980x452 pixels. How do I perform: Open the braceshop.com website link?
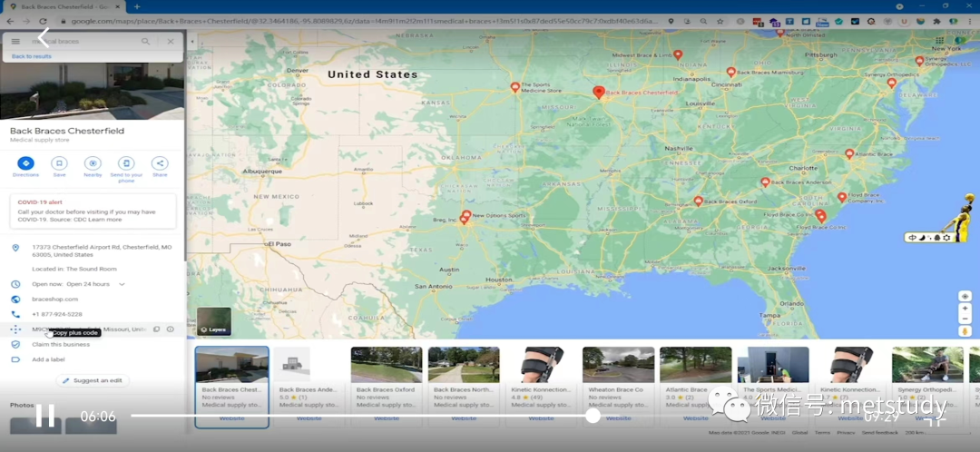(x=55, y=300)
